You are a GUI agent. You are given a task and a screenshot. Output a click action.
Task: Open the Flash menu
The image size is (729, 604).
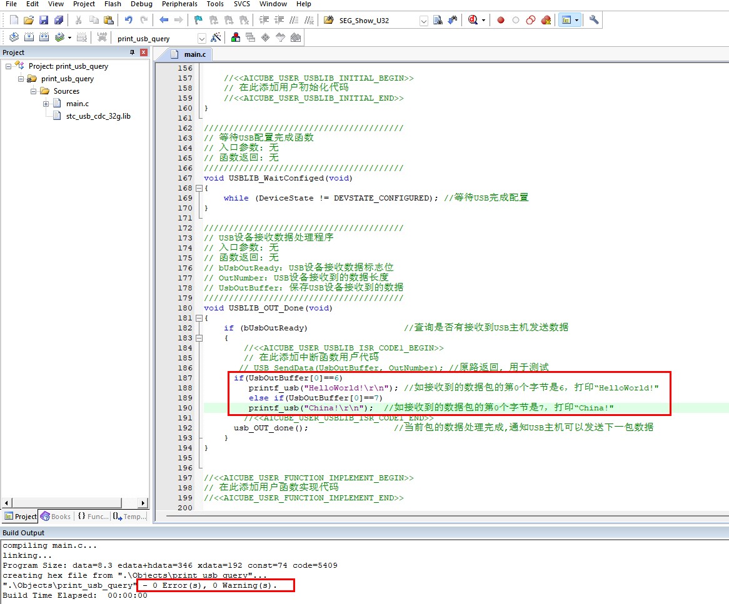pyautogui.click(x=113, y=4)
